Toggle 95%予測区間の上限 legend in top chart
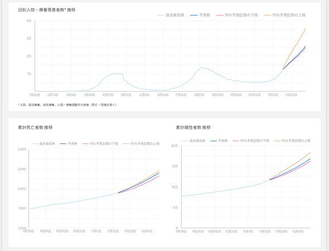Viewport: 329px width, 251px height. click(x=284, y=15)
